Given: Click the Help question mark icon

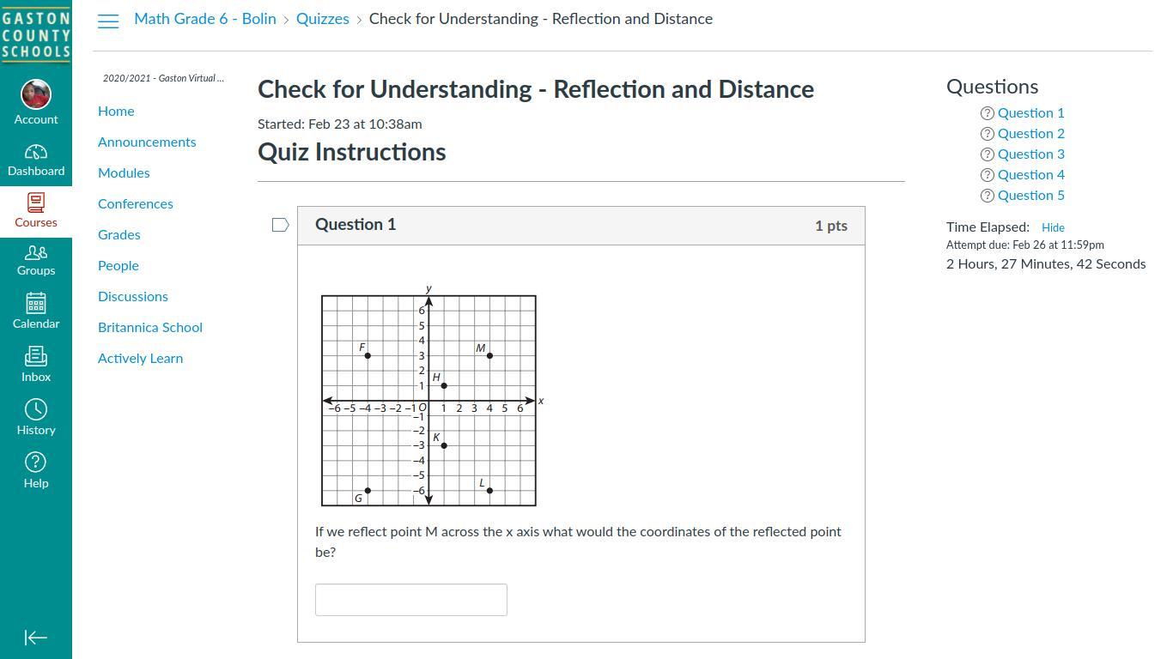Looking at the screenshot, I should (36, 463).
